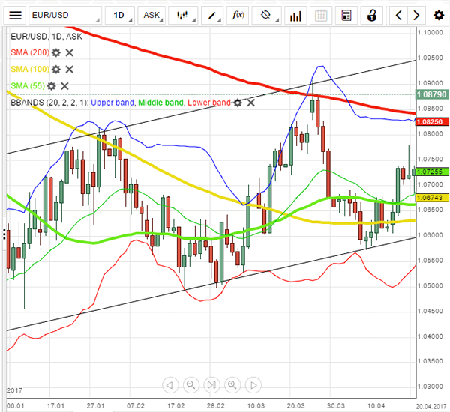The width and height of the screenshot is (450, 412).
Task: Click the SMA (55) legend label
Action: (x=28, y=86)
